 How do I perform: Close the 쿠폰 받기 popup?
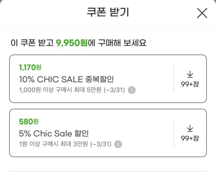pos(202,13)
